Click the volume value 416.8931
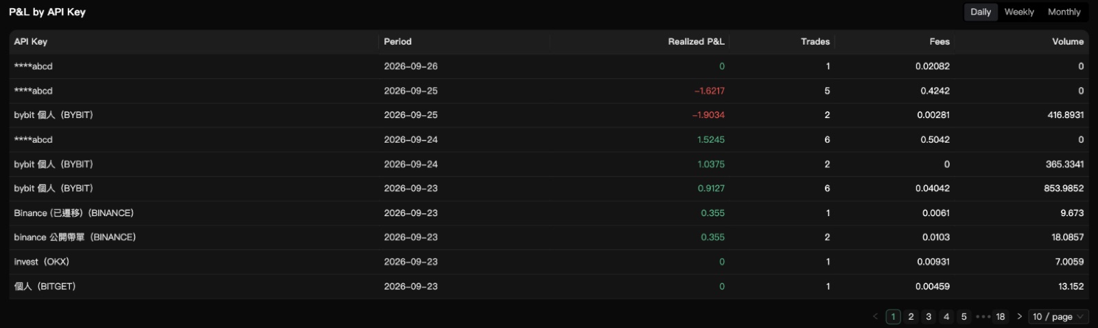1098x328 pixels. point(1066,115)
